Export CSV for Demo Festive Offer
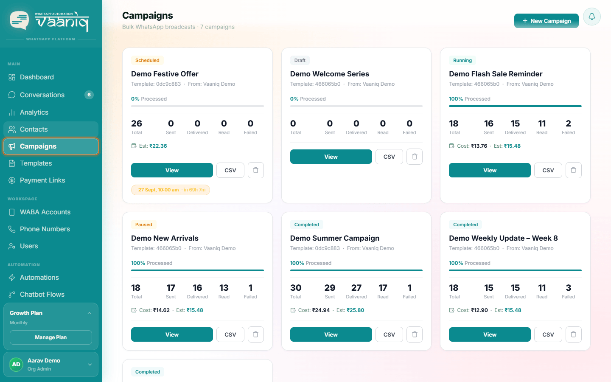Screen dimensions: 611x382 230,170
